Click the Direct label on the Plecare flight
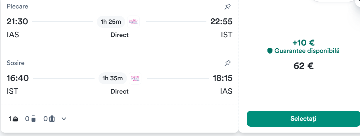Image resolution: width=360 pixels, height=136 pixels. point(120,35)
